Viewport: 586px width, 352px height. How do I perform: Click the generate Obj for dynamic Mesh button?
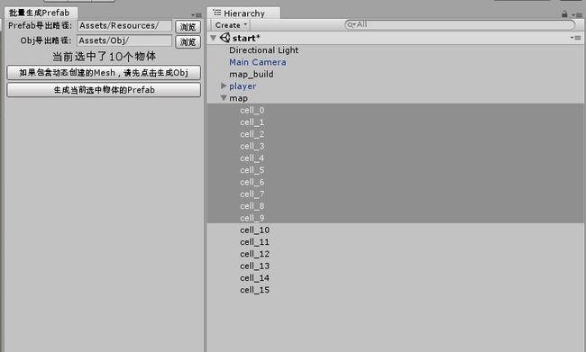click(x=104, y=73)
